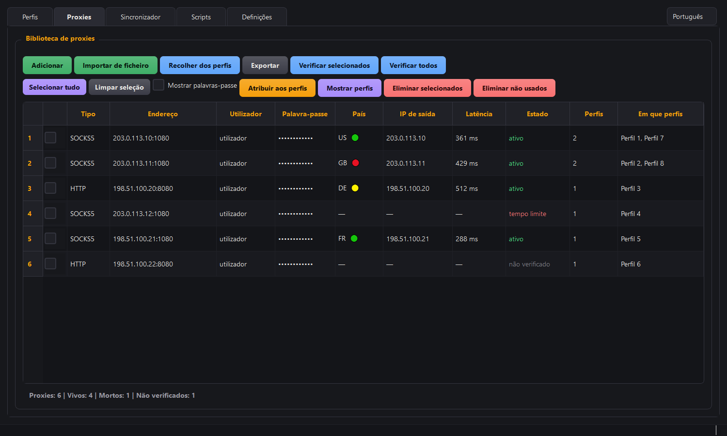Click the Em que perfis column header
This screenshot has width=727, height=436.
[x=660, y=114]
